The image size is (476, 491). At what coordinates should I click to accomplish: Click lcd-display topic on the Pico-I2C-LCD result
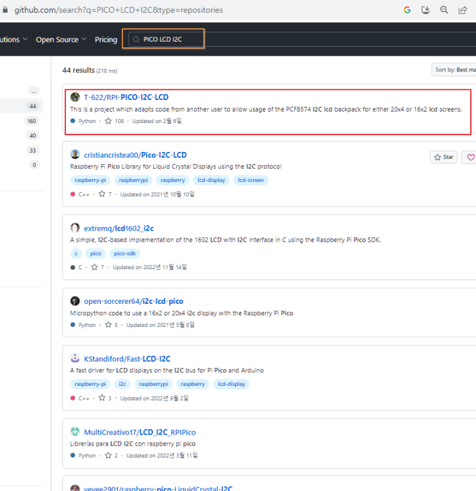click(211, 180)
